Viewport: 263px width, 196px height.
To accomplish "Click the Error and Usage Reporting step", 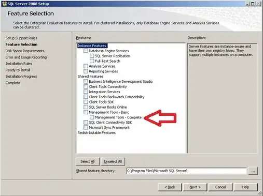I will click(26, 57).
